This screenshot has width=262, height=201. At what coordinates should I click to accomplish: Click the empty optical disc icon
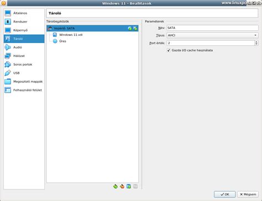pyautogui.click(x=55, y=41)
